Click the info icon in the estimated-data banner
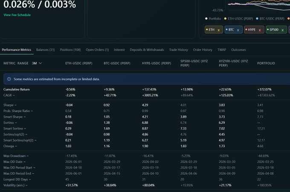290x192 pixels. pyautogui.click(x=9, y=79)
